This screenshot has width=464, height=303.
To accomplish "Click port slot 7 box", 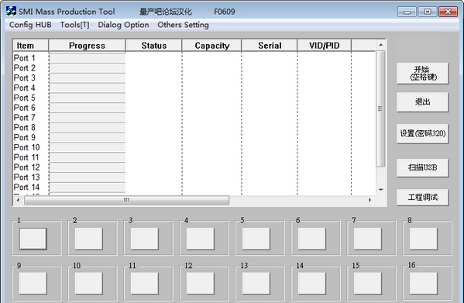I will [x=368, y=239].
